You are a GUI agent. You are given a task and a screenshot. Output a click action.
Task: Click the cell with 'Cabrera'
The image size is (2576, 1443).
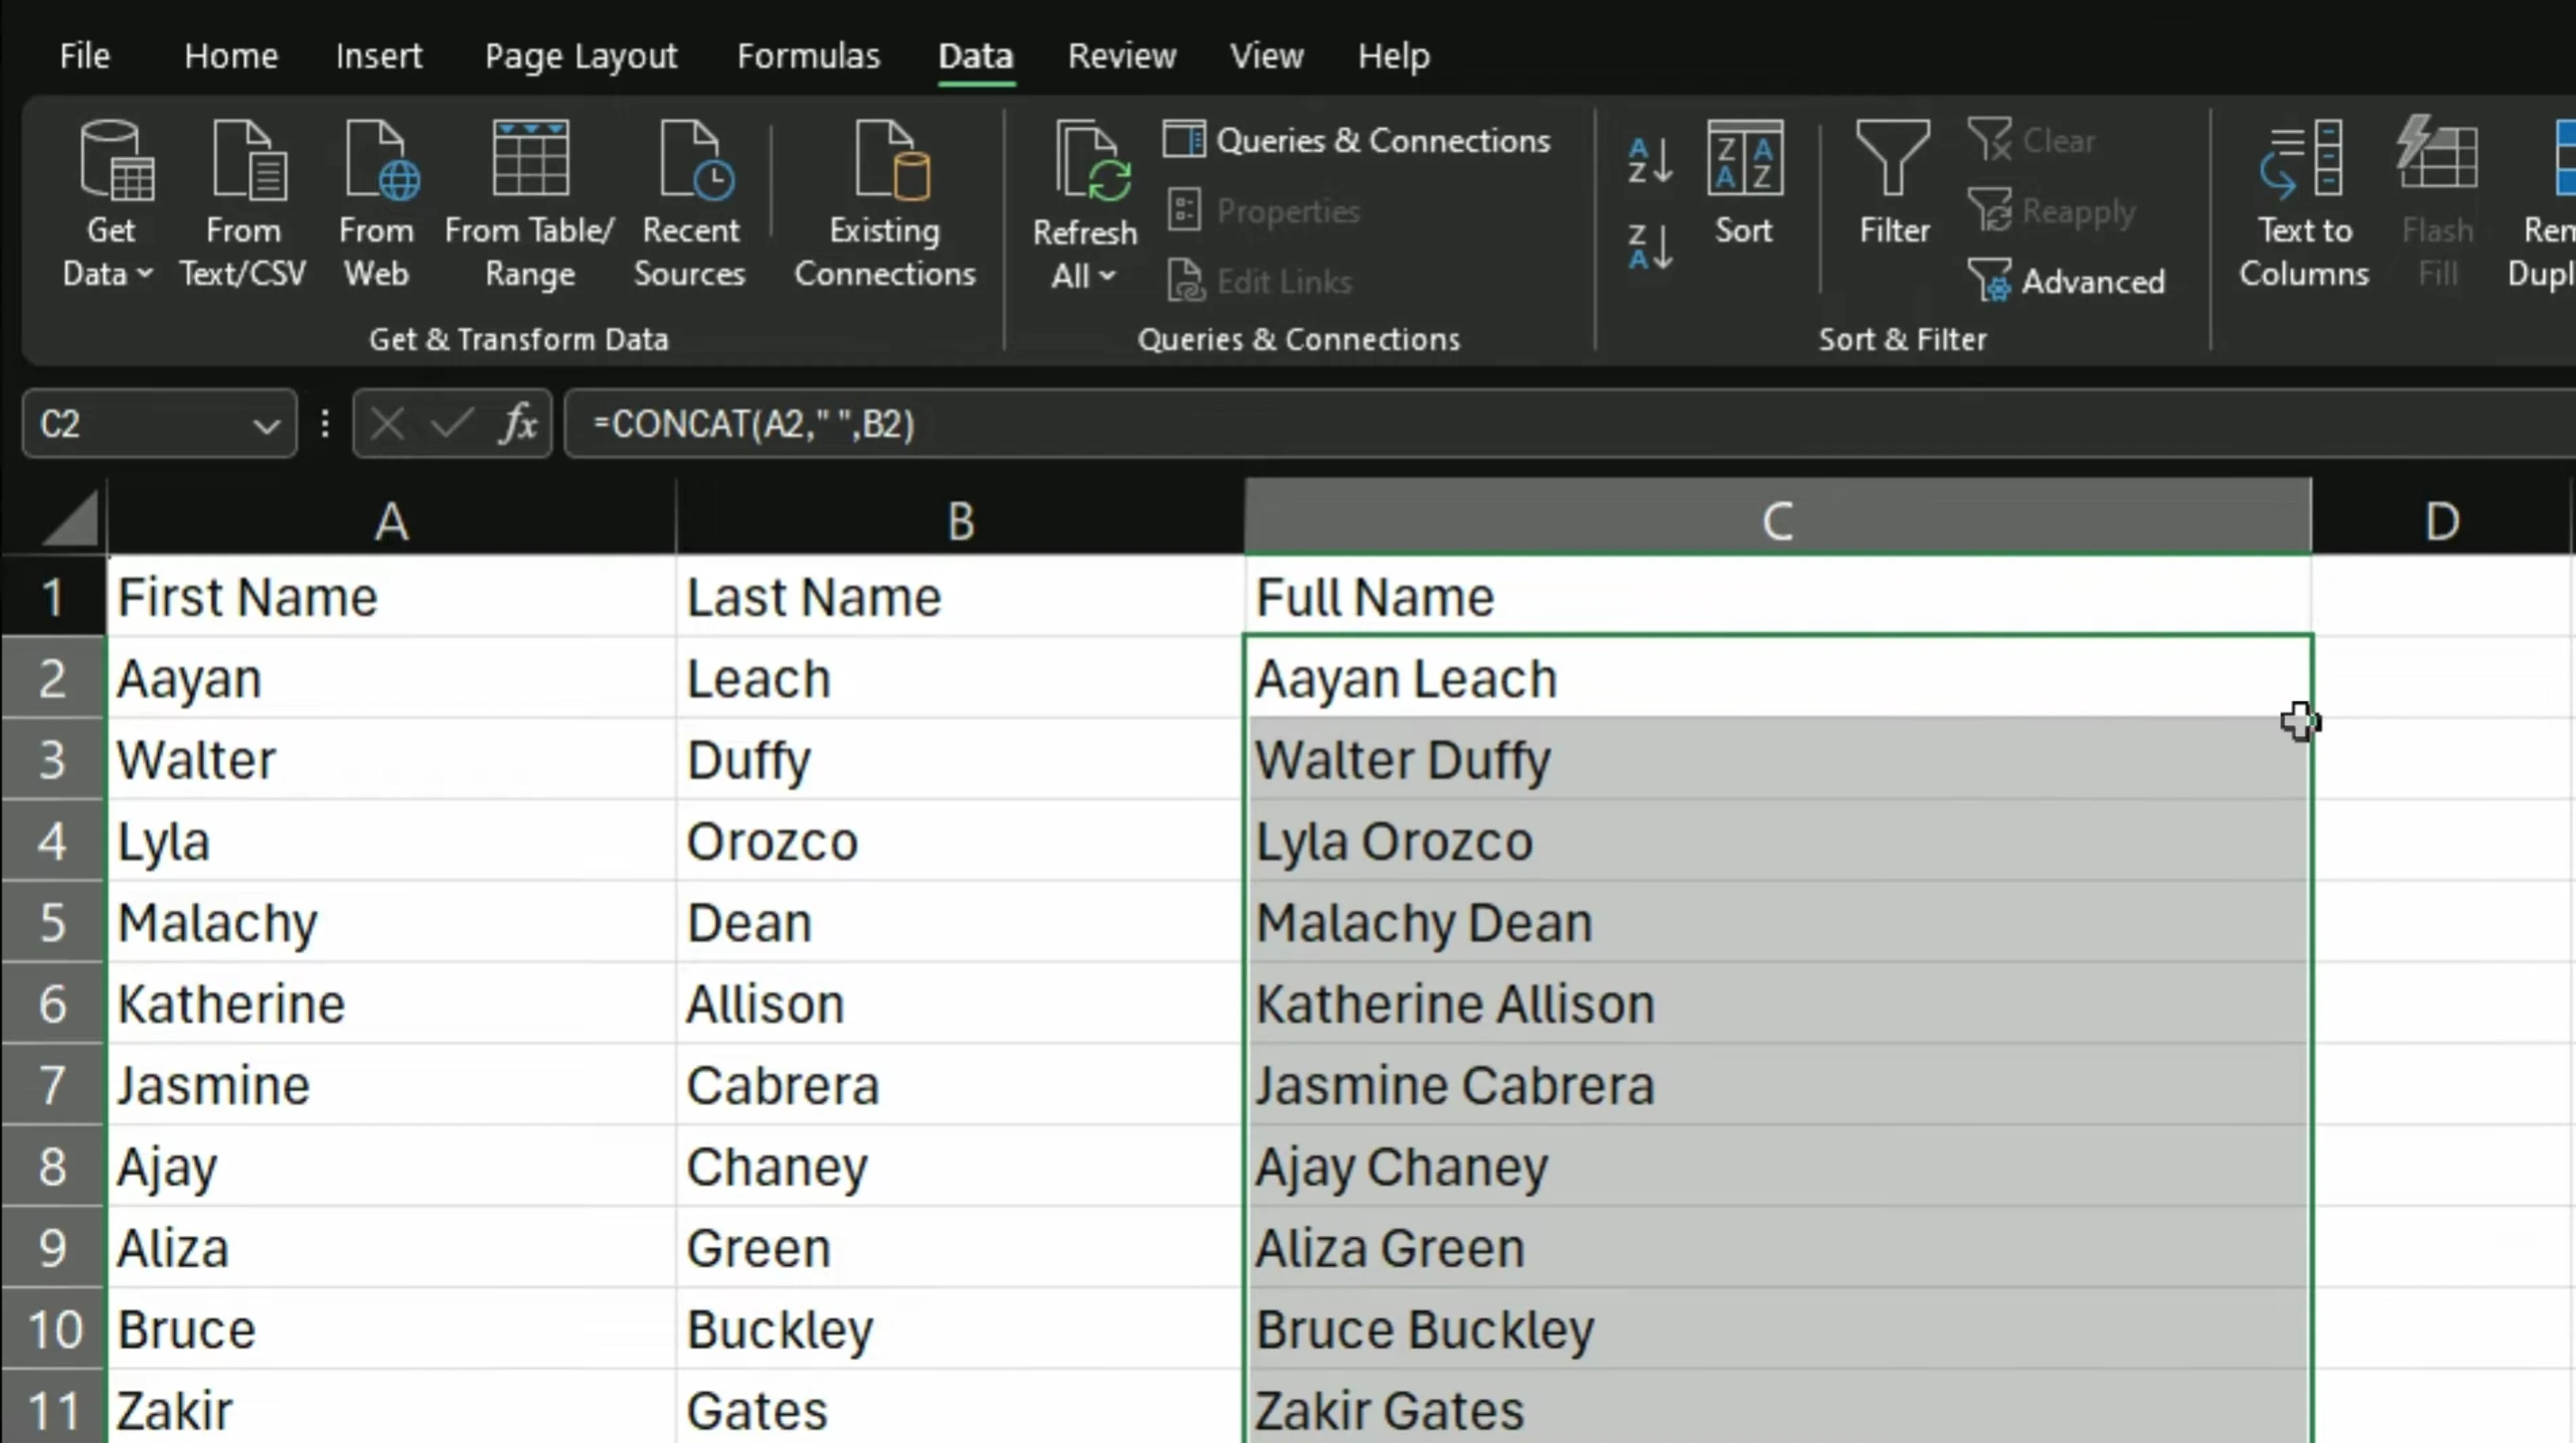tap(960, 1085)
